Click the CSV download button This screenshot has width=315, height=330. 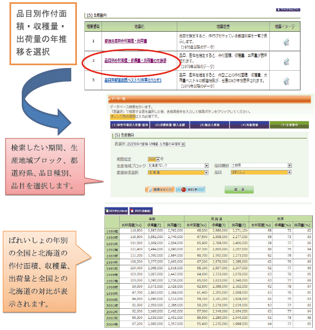click(x=117, y=211)
